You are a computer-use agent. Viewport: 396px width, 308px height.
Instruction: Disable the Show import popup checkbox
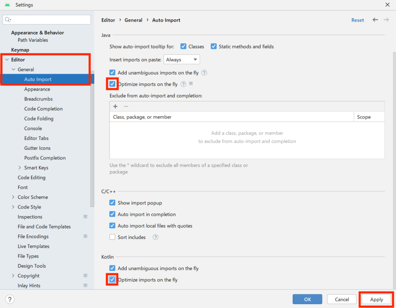tap(113, 203)
